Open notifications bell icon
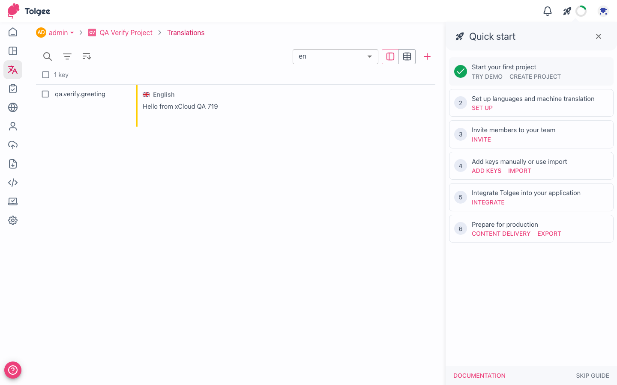The image size is (617, 385). tap(548, 11)
